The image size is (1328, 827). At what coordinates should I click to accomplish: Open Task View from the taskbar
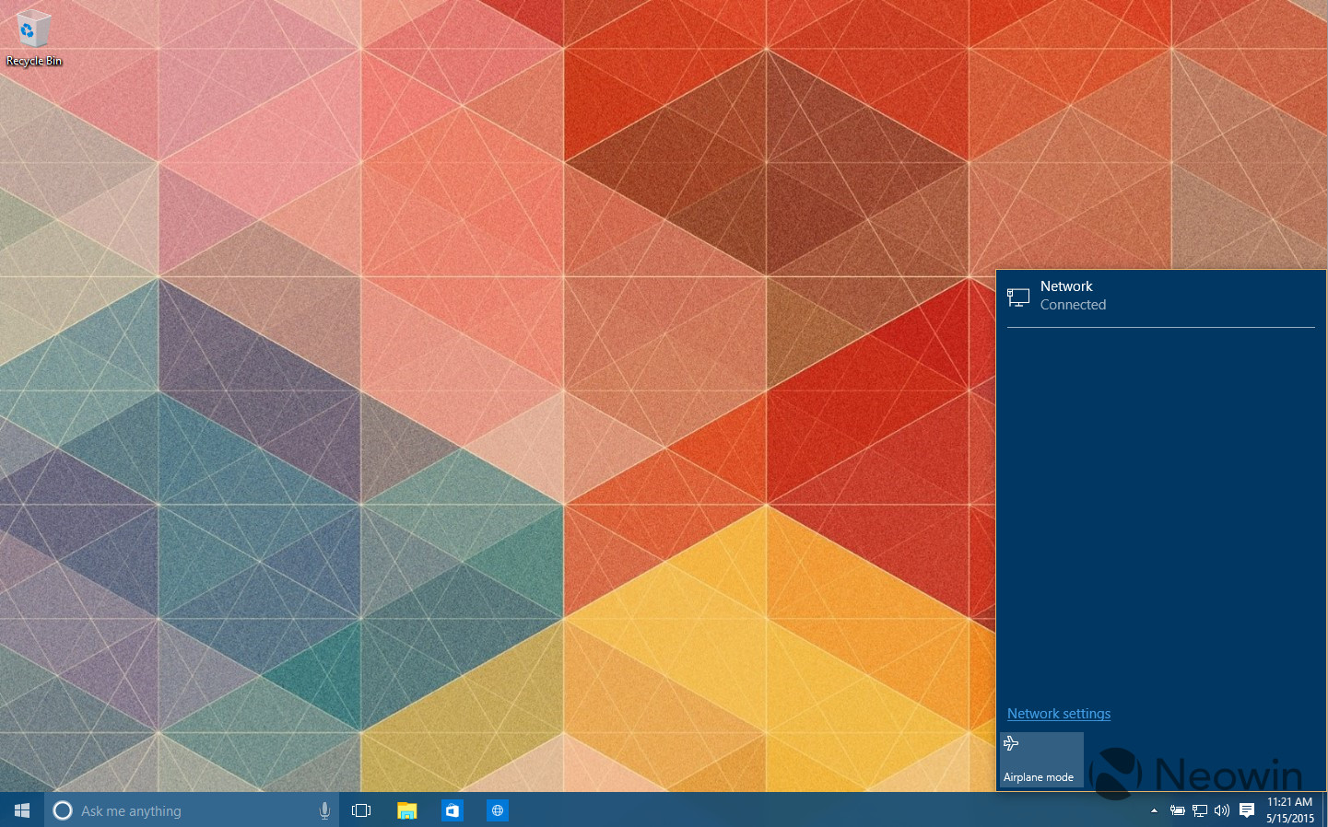(361, 810)
